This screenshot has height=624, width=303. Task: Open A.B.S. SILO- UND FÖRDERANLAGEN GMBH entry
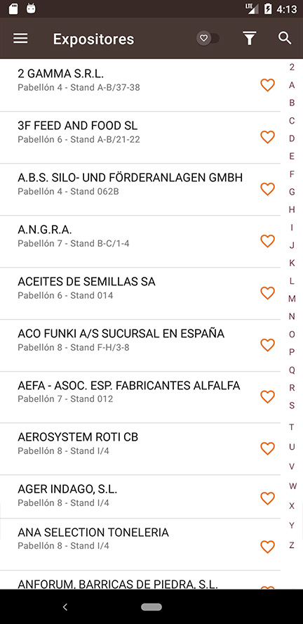140,190
